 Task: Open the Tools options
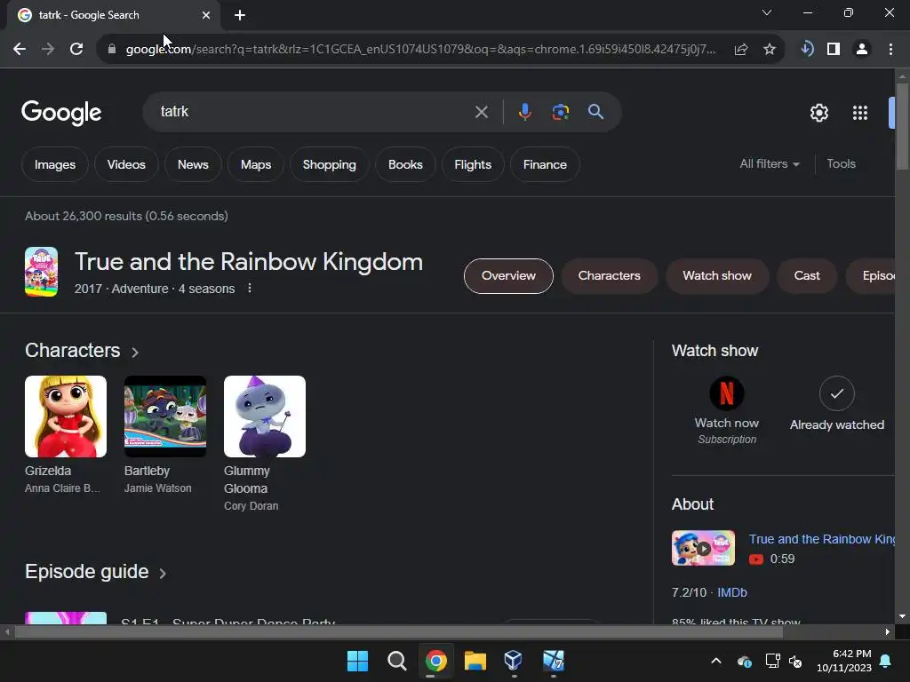841,164
